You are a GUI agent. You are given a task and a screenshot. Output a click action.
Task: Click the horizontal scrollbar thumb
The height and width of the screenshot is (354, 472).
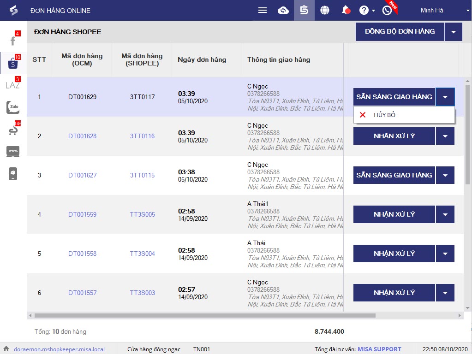205,315
